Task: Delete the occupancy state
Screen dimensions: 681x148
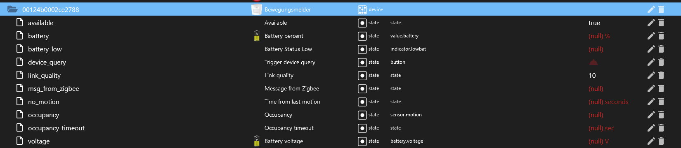Action: click(x=661, y=115)
